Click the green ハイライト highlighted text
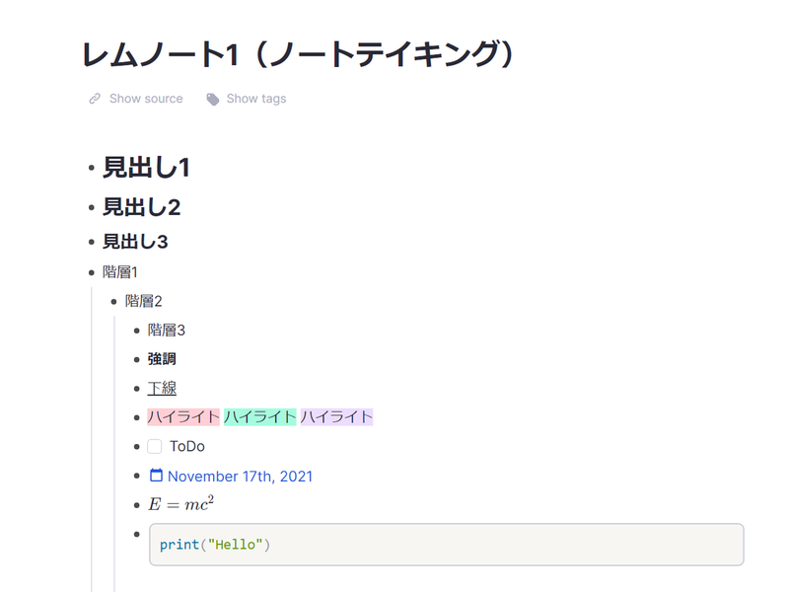Image resolution: width=789 pixels, height=592 pixels. pos(258,416)
